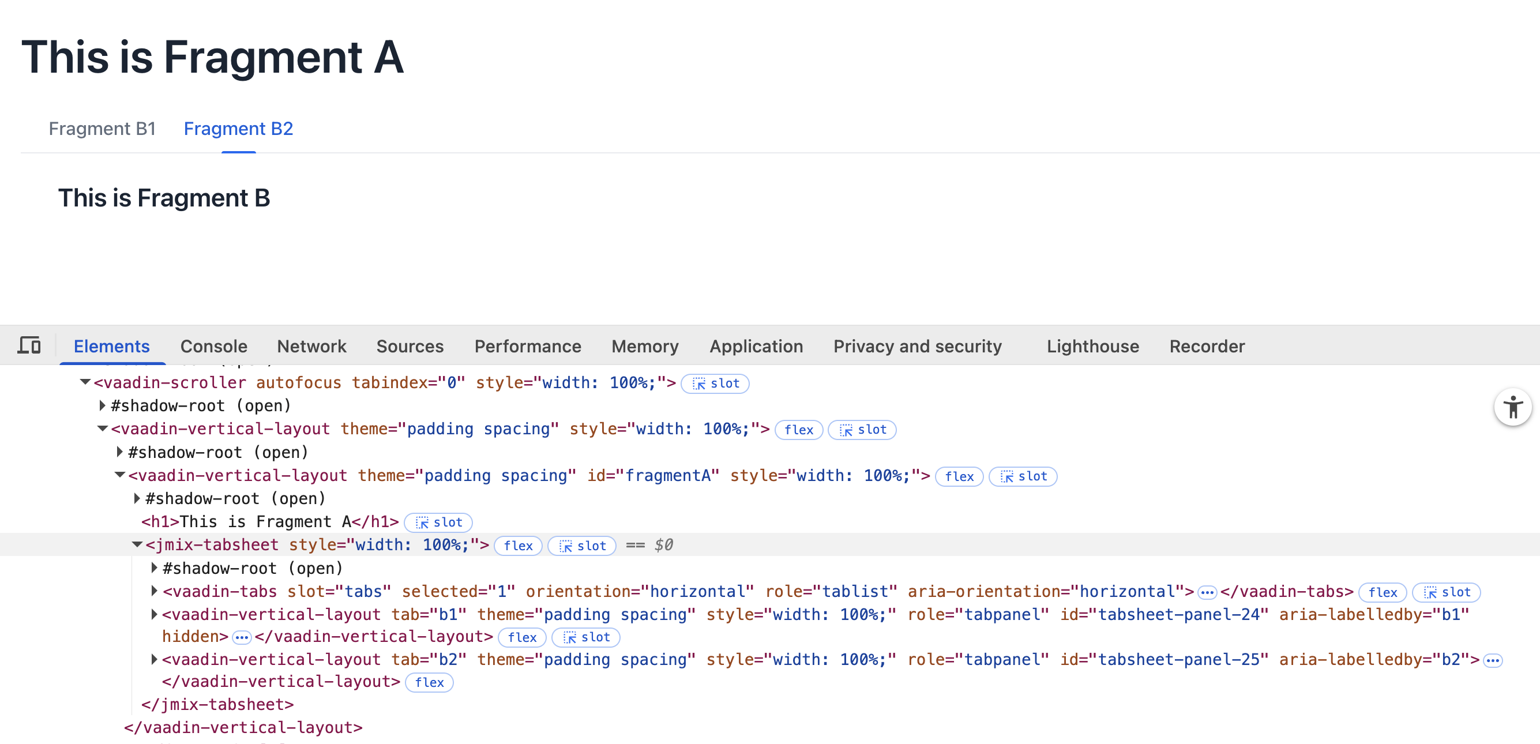This screenshot has height=744, width=1540.
Task: Click flex badge on the jmix-tabsheet row
Action: (x=518, y=546)
